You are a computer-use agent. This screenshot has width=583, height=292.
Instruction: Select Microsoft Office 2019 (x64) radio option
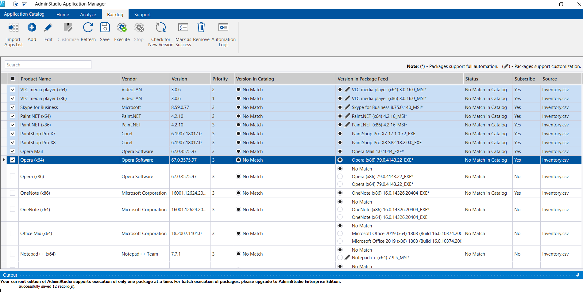(x=340, y=233)
